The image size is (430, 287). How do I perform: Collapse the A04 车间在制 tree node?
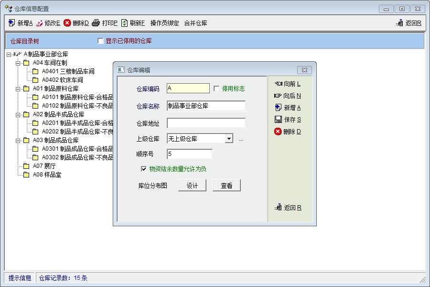18,63
